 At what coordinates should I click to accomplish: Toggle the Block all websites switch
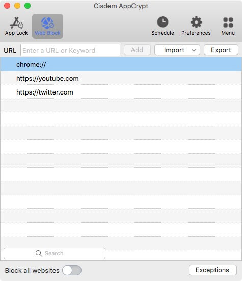coord(72,270)
